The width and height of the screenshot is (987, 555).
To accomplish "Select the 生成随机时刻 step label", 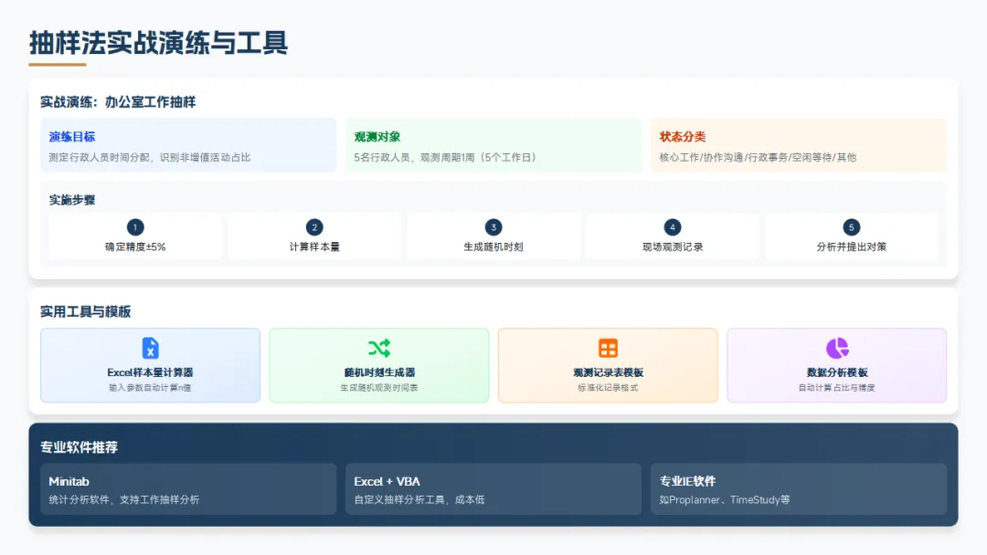I will tap(493, 247).
